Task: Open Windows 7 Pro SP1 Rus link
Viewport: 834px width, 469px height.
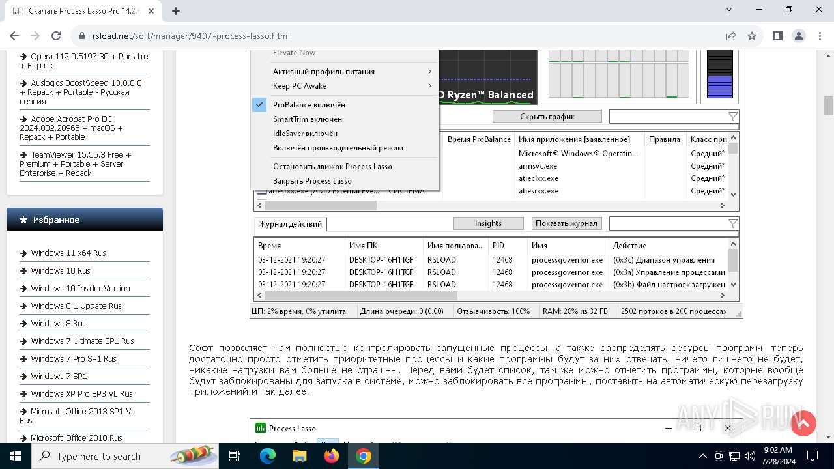Action: (74, 358)
